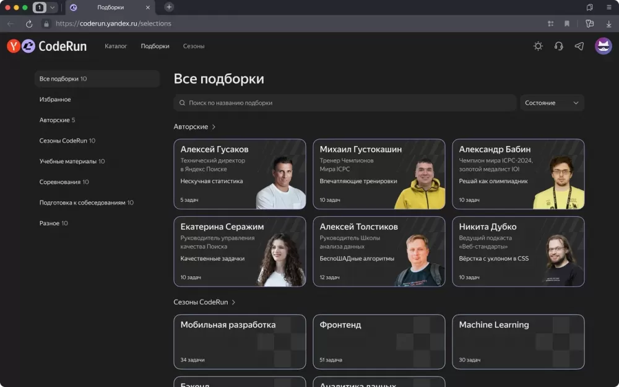Open a new tab with the plus button
Screen dimensions: 619x387
pos(169,7)
